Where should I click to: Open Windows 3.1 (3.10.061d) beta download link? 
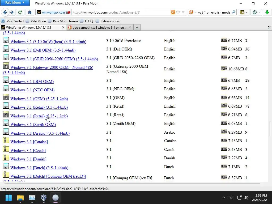(48, 42)
